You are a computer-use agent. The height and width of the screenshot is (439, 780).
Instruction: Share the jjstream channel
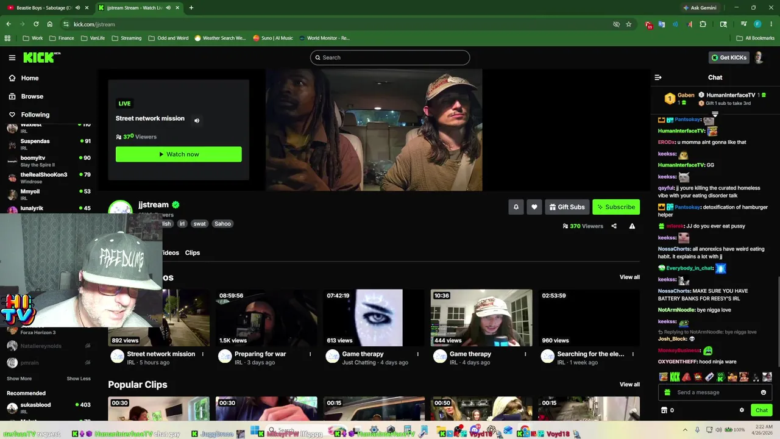614,226
